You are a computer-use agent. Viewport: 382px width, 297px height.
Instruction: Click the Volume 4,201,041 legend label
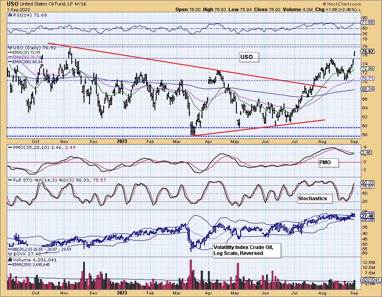(x=32, y=260)
